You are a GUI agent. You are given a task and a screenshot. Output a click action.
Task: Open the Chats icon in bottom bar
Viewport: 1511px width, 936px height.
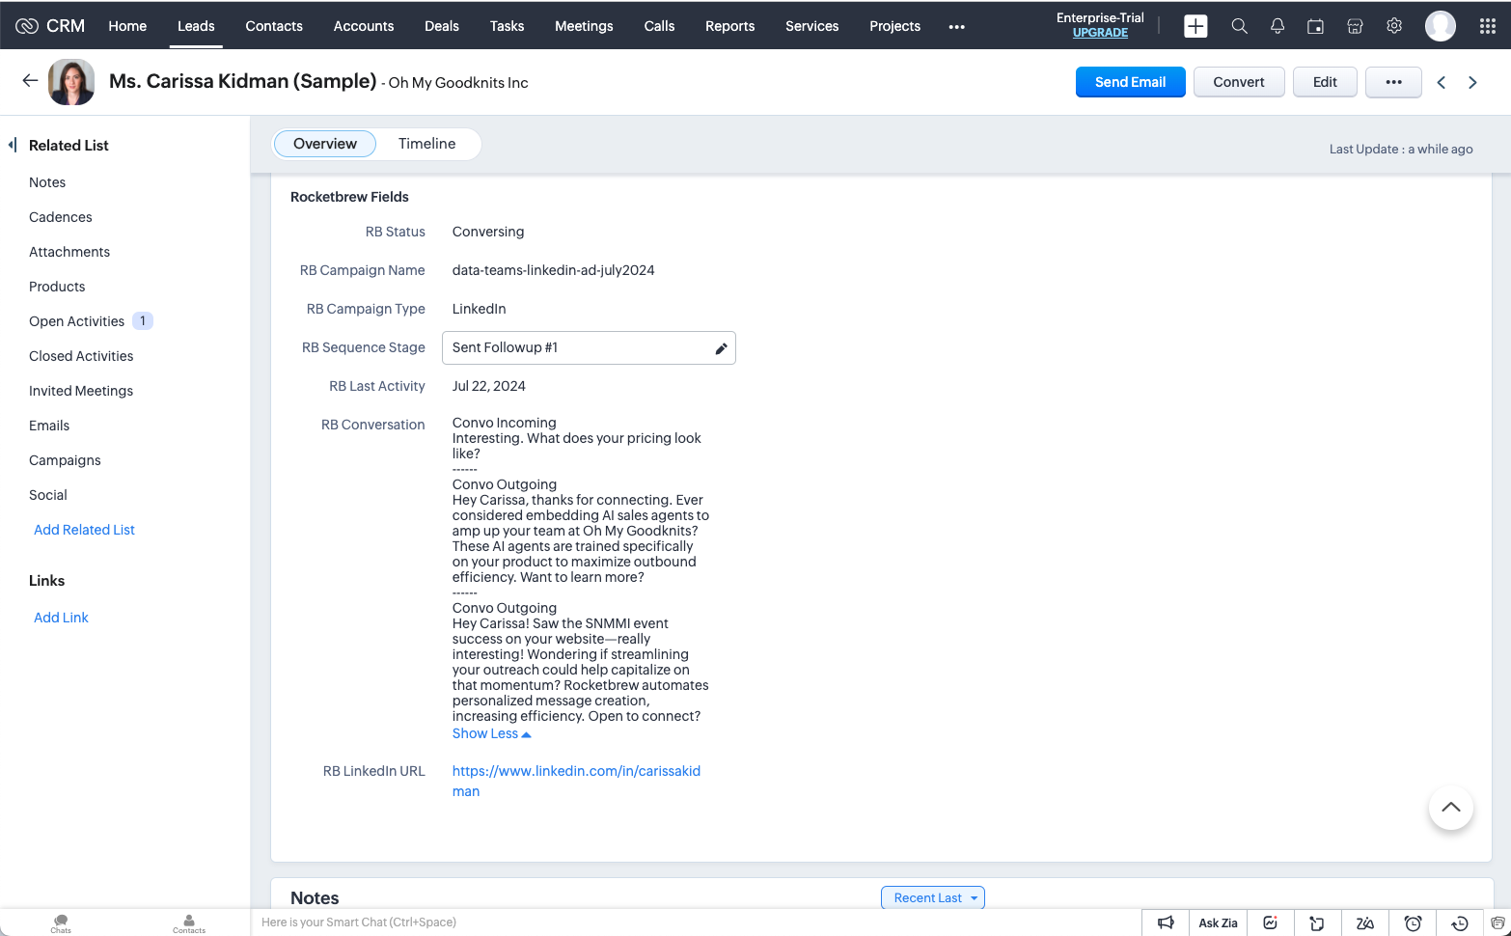61,923
